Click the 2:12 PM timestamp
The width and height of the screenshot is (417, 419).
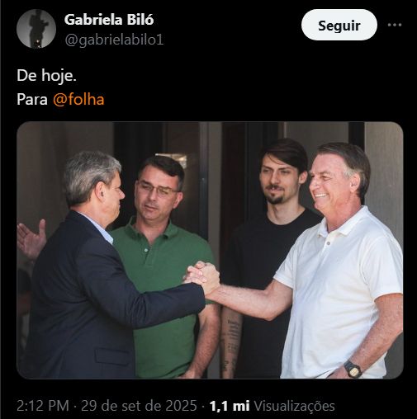pos(43,406)
